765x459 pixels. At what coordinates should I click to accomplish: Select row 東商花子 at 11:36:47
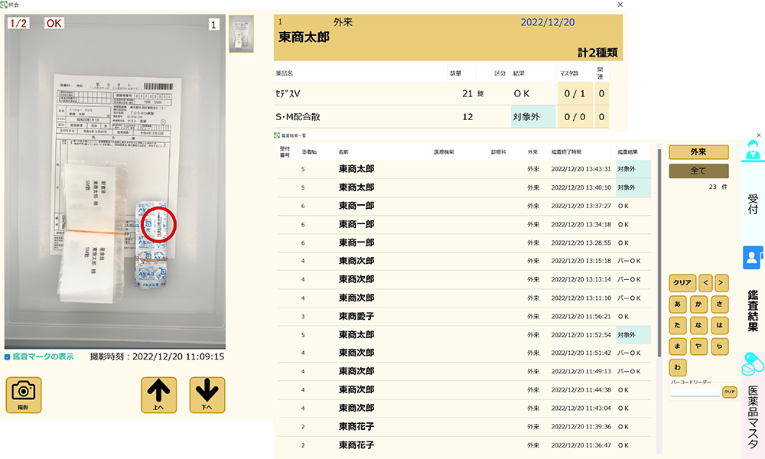point(464,445)
